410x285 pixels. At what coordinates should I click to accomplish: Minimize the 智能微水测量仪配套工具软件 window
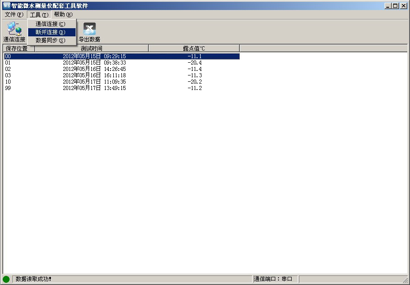tap(388, 6)
